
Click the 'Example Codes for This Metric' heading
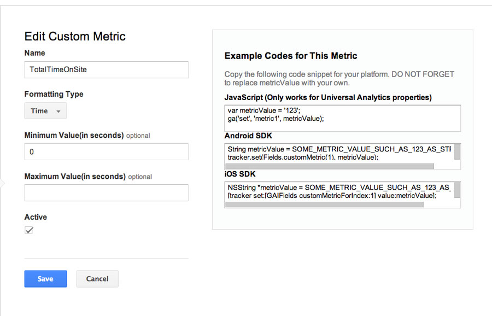(x=291, y=56)
